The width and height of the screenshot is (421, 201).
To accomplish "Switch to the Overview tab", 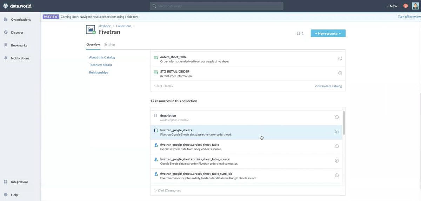I will pos(93,44).
